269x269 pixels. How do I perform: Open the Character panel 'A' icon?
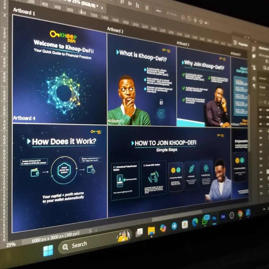point(254,79)
